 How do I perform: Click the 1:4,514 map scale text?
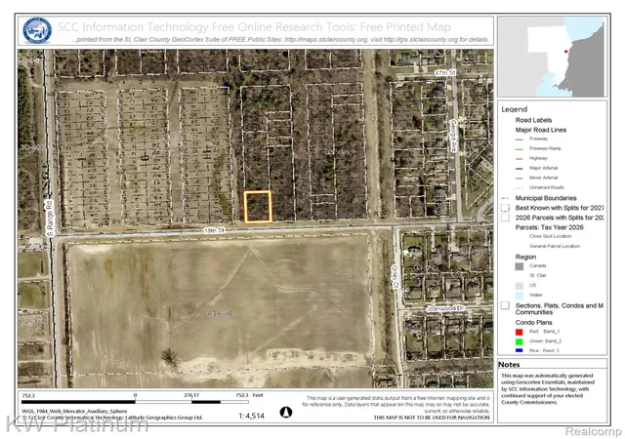coord(252,416)
